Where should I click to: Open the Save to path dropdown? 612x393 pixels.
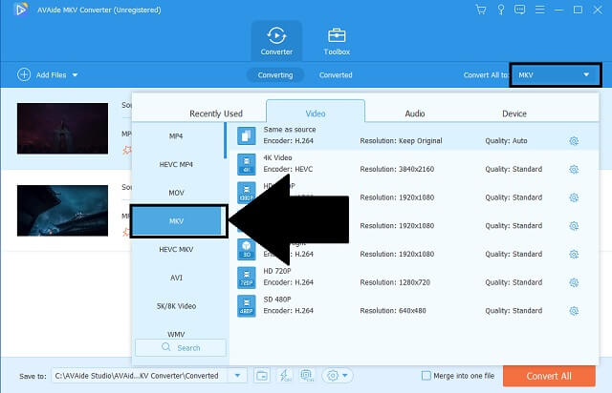[239, 376]
